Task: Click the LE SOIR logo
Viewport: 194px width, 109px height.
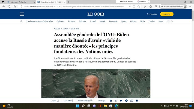Action: point(96,14)
